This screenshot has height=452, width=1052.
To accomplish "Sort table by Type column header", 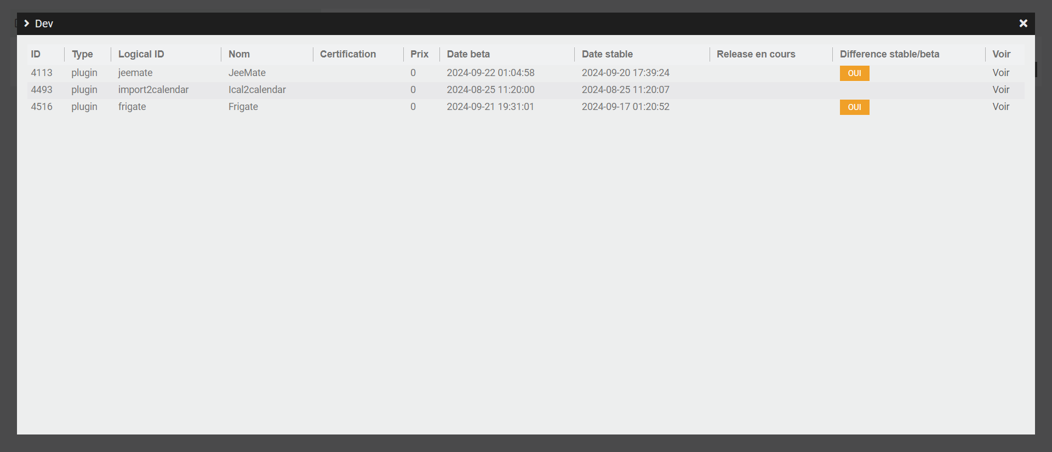I will click(x=82, y=54).
